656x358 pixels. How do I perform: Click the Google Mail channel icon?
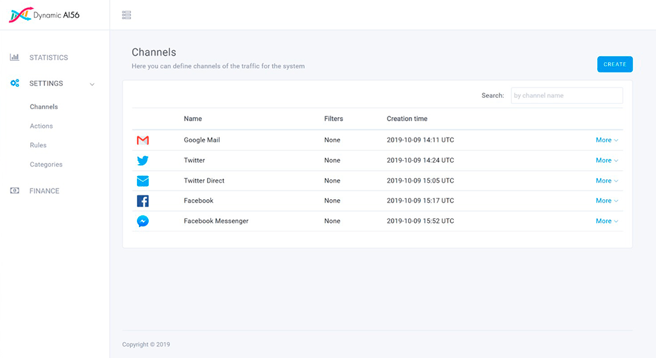pos(143,140)
